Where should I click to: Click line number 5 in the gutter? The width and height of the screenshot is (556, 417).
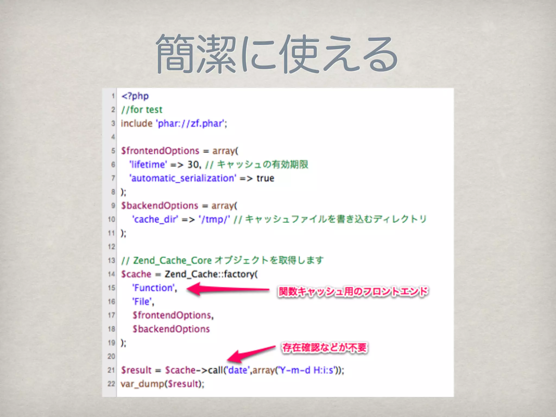[x=113, y=151]
